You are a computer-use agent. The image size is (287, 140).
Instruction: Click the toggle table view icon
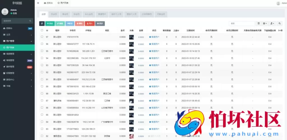coord(259,24)
